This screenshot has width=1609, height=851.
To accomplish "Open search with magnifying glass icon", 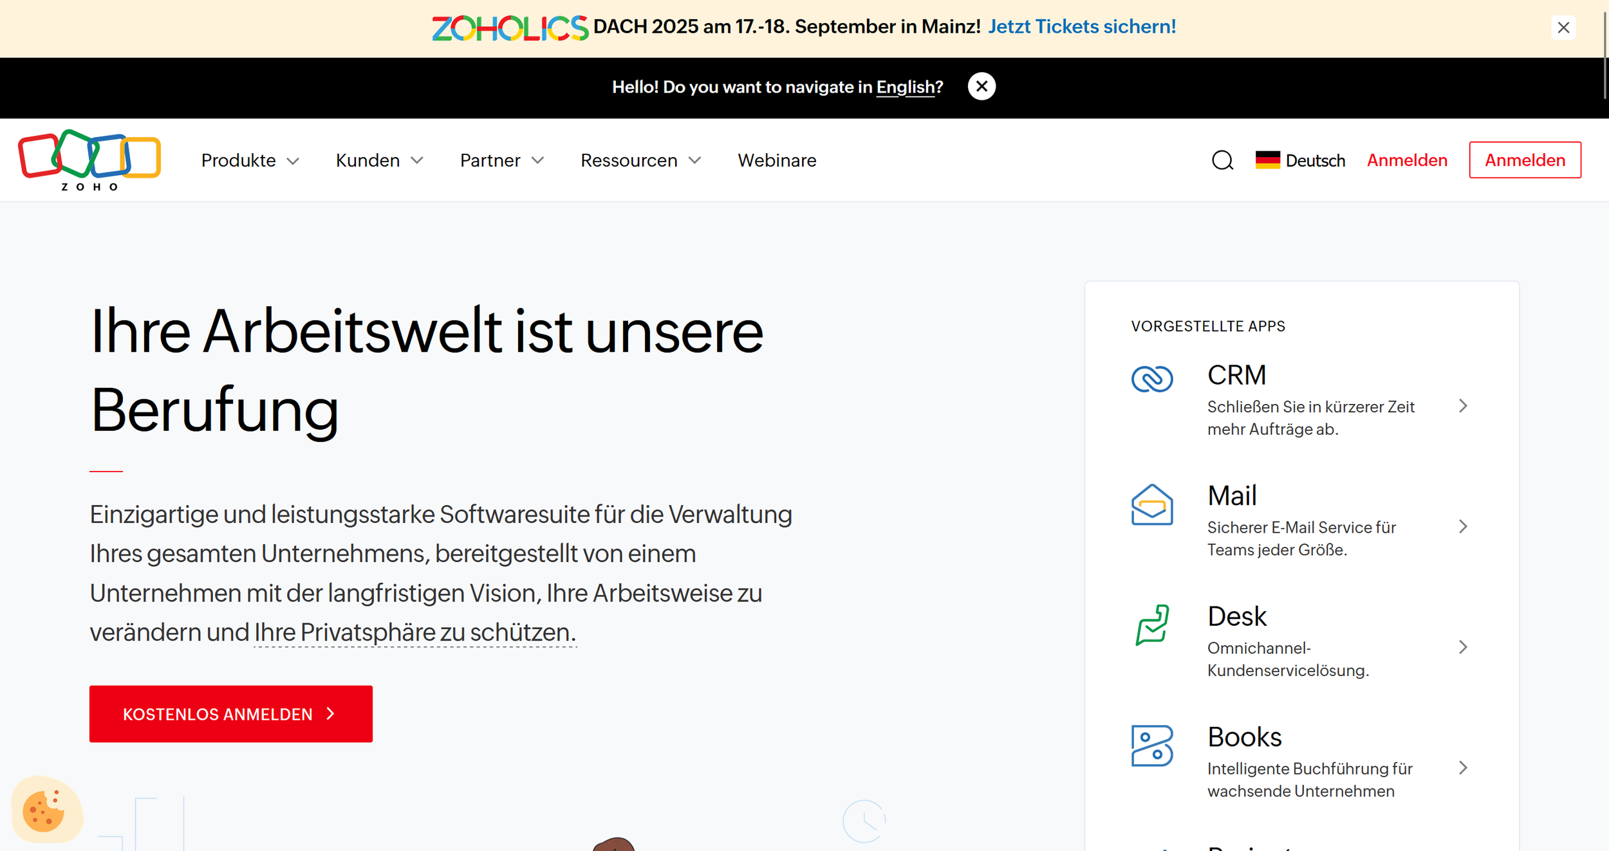I will 1222,160.
